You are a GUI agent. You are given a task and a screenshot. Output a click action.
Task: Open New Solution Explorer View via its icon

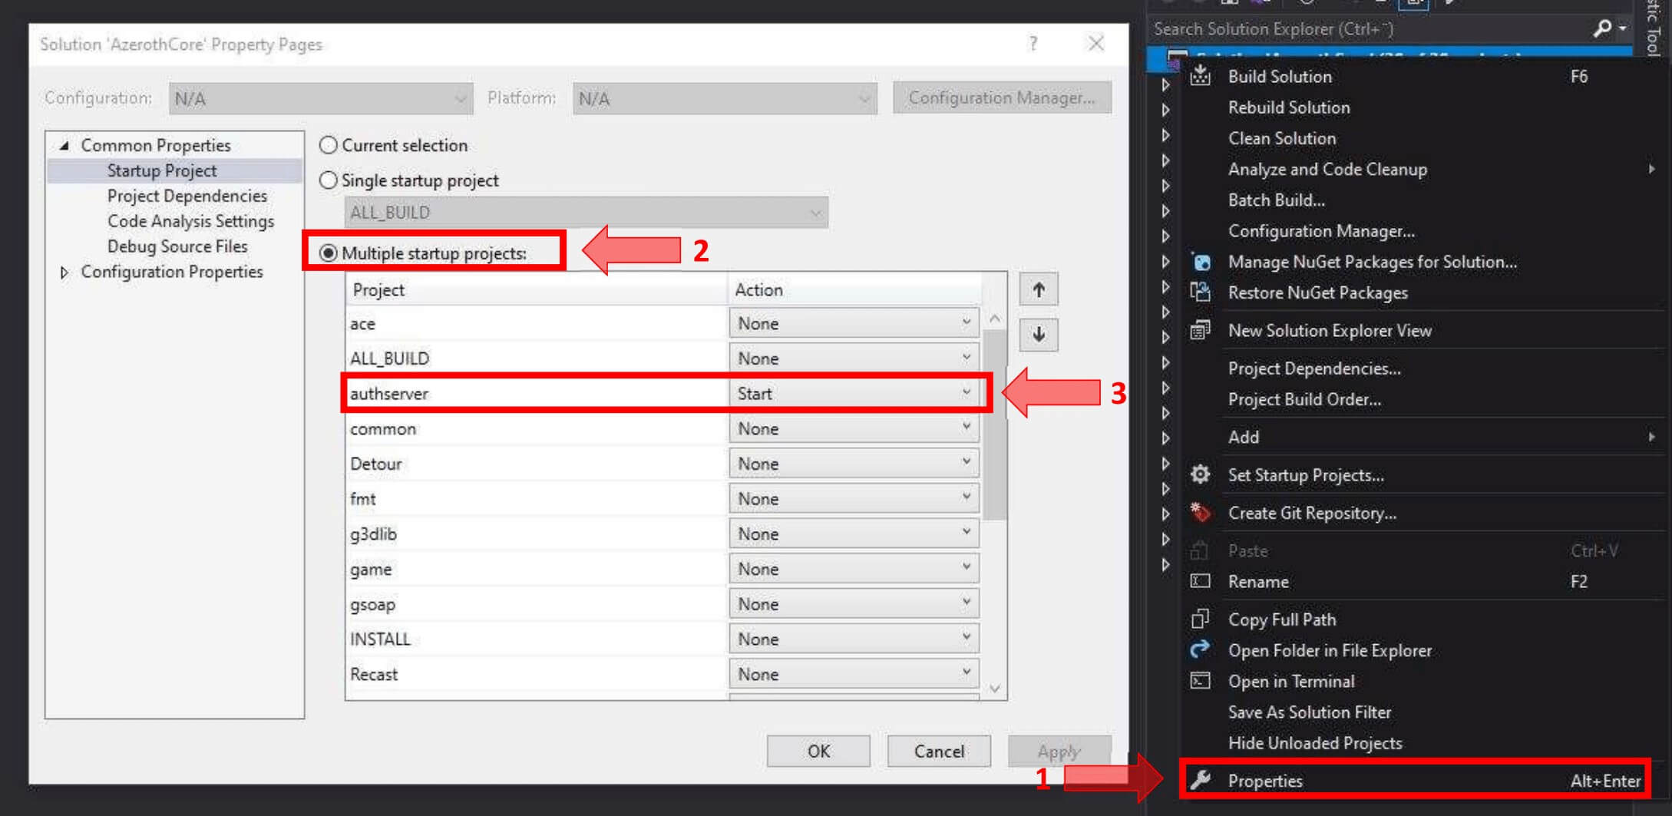(x=1200, y=330)
